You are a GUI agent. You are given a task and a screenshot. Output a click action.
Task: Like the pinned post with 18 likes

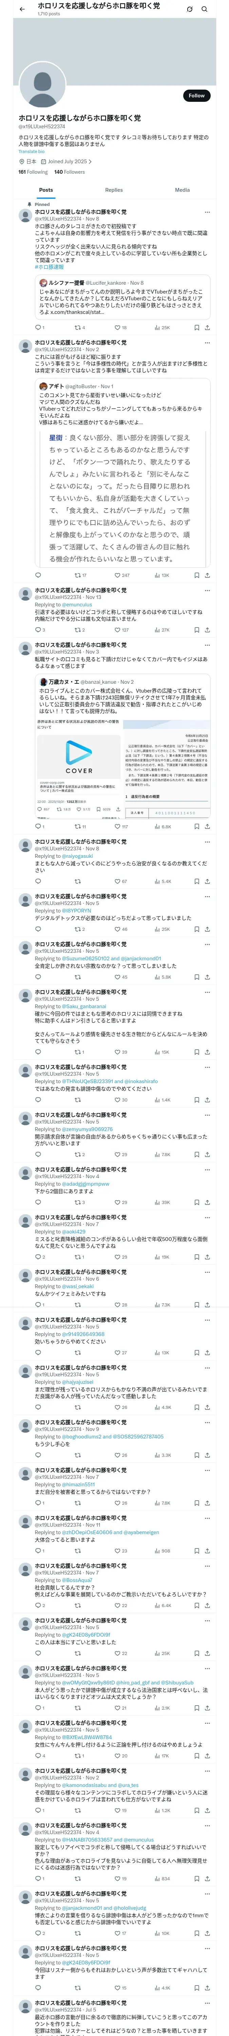click(x=117, y=327)
